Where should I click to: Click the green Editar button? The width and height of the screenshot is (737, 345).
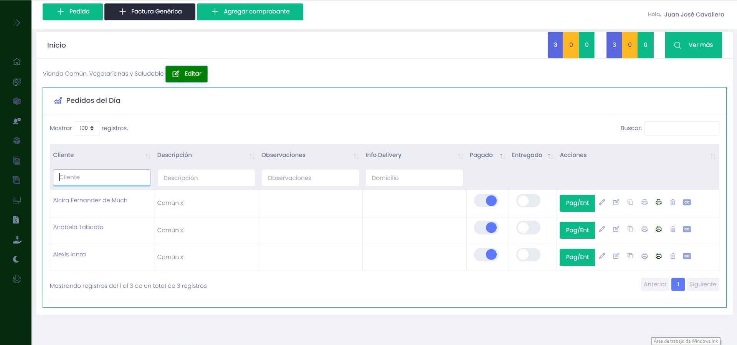pyautogui.click(x=187, y=74)
